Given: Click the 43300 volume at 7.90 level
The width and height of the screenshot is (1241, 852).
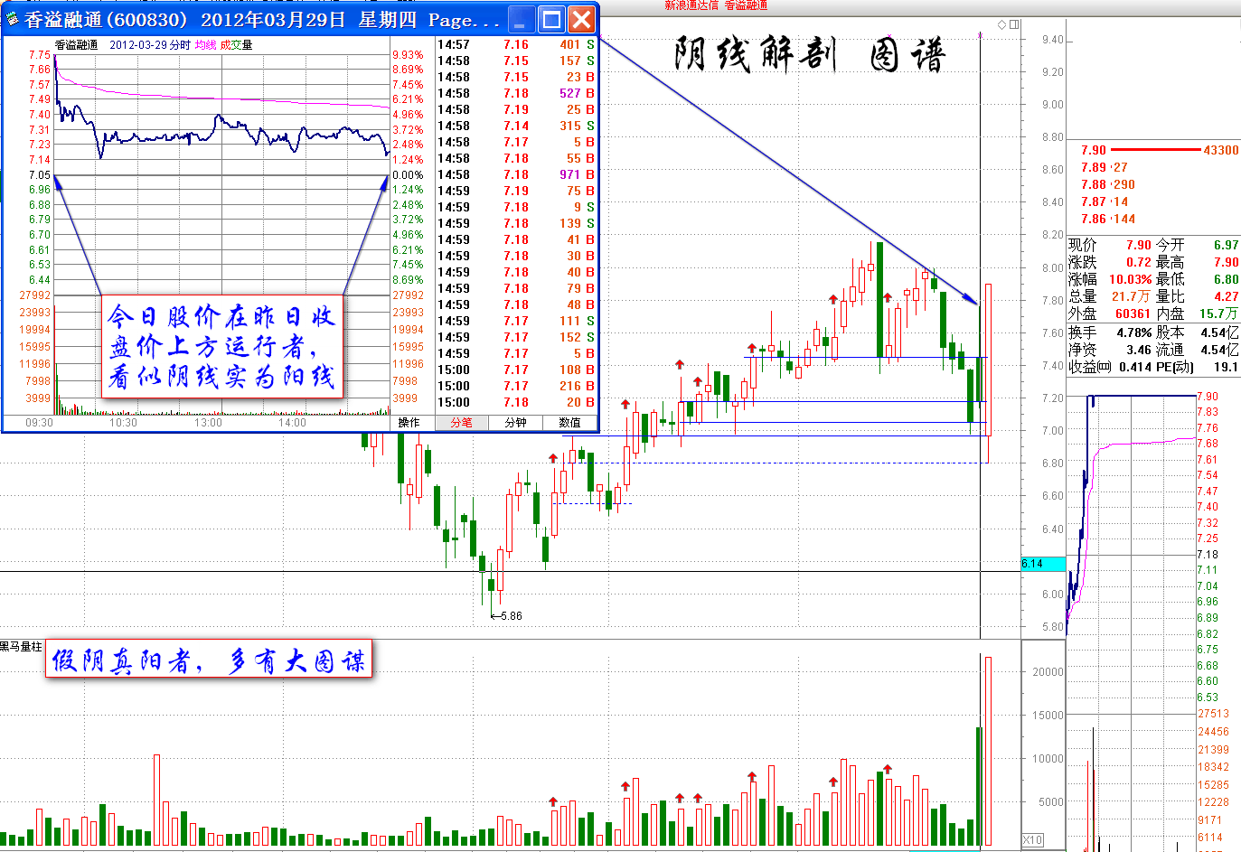Looking at the screenshot, I should coord(1220,150).
